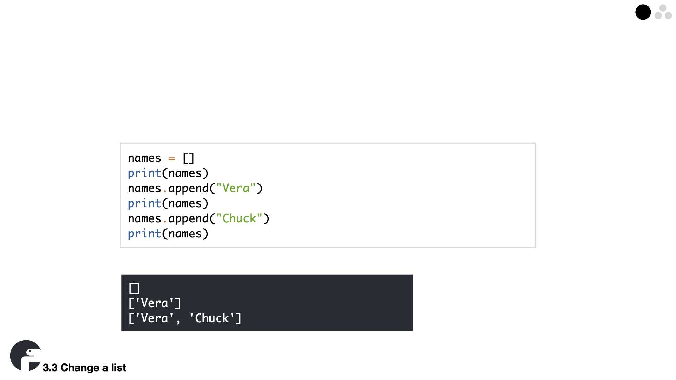The image size is (676, 380).
Task: Click the dark output console panel
Action: [267, 303]
